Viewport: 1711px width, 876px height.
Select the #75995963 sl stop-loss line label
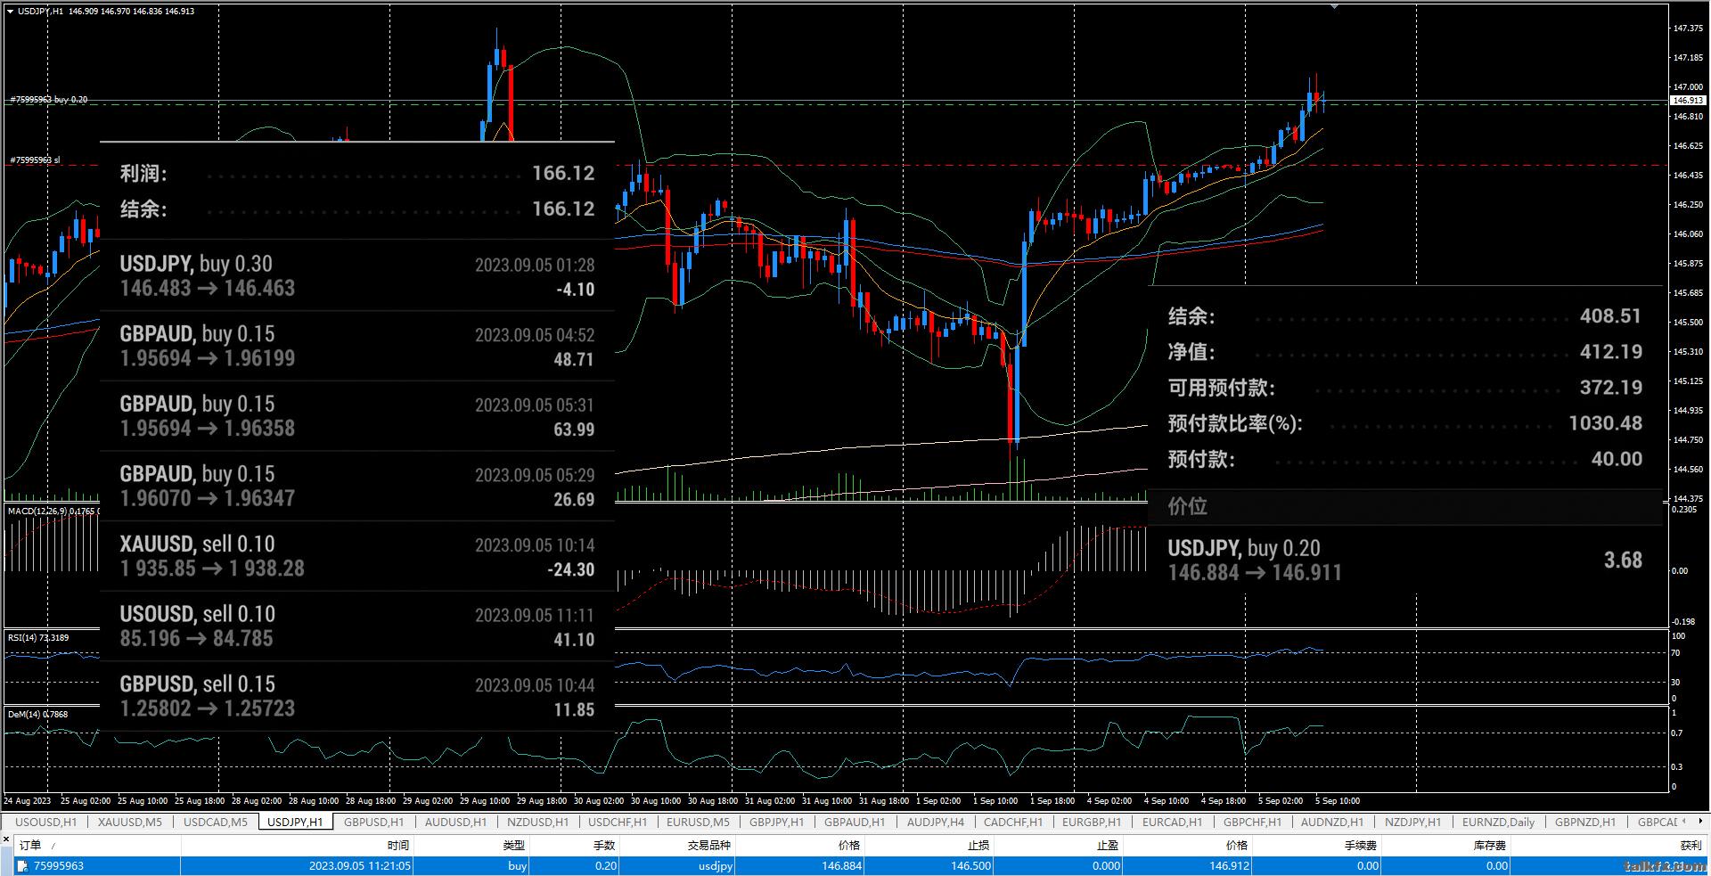(36, 160)
